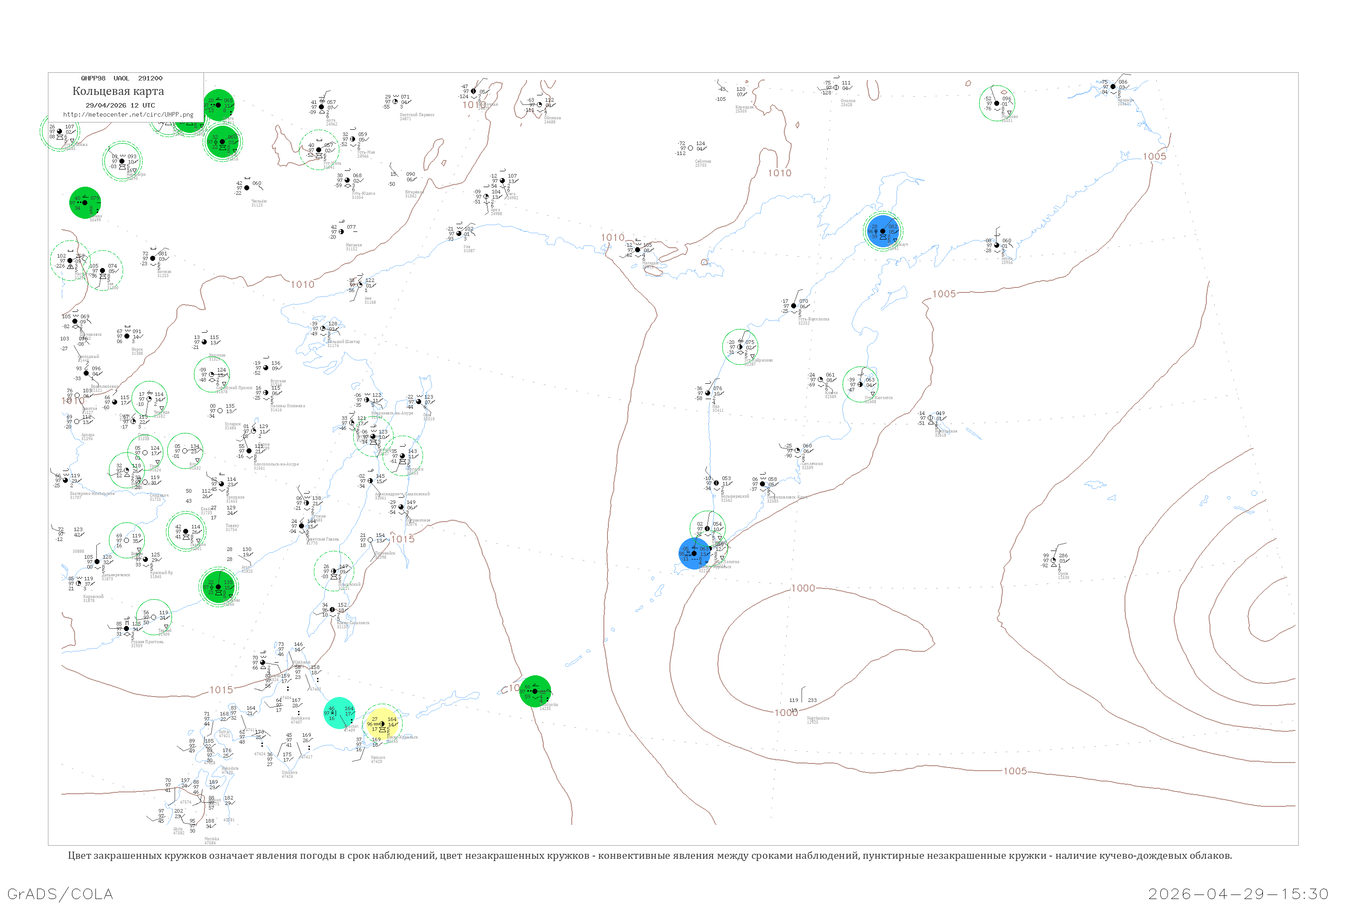Viewport: 1357px width, 904px height.
Task: Click the Николаевск-на-Амуре station label
Action: (392, 413)
